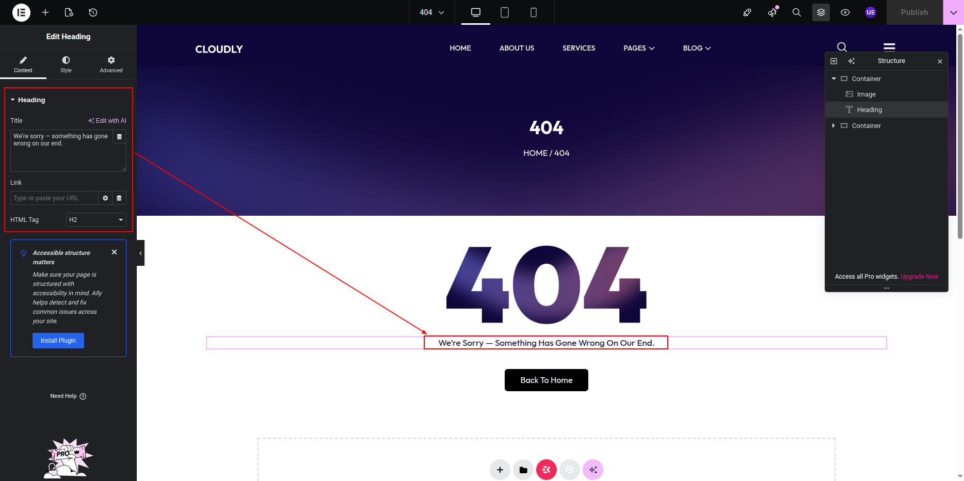The height and width of the screenshot is (481, 964).
Task: Open dynamic tags for Link field
Action: (119, 198)
